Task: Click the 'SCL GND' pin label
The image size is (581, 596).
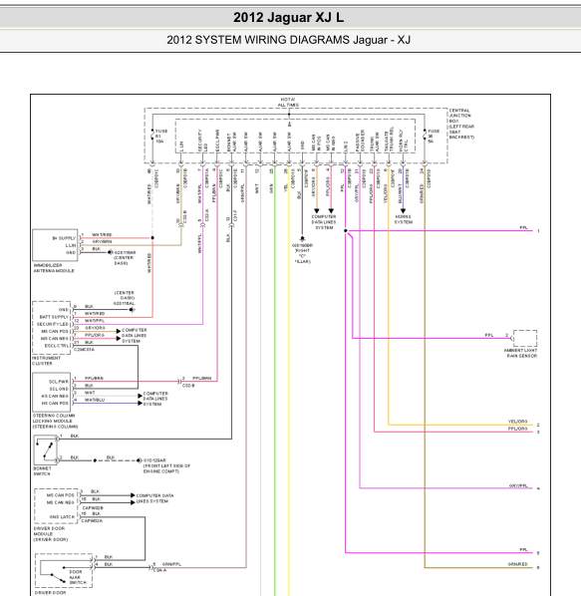Action: [59, 389]
